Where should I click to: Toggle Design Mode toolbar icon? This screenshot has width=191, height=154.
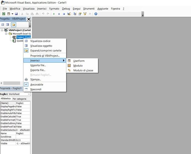(69, 14)
